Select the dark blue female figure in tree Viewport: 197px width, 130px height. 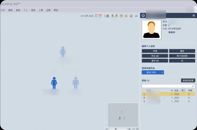(54, 83)
